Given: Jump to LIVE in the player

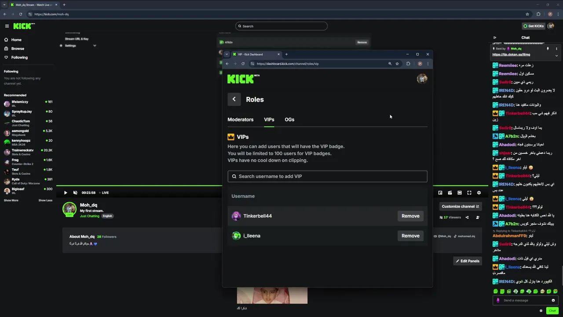Looking at the screenshot, I should pyautogui.click(x=104, y=192).
